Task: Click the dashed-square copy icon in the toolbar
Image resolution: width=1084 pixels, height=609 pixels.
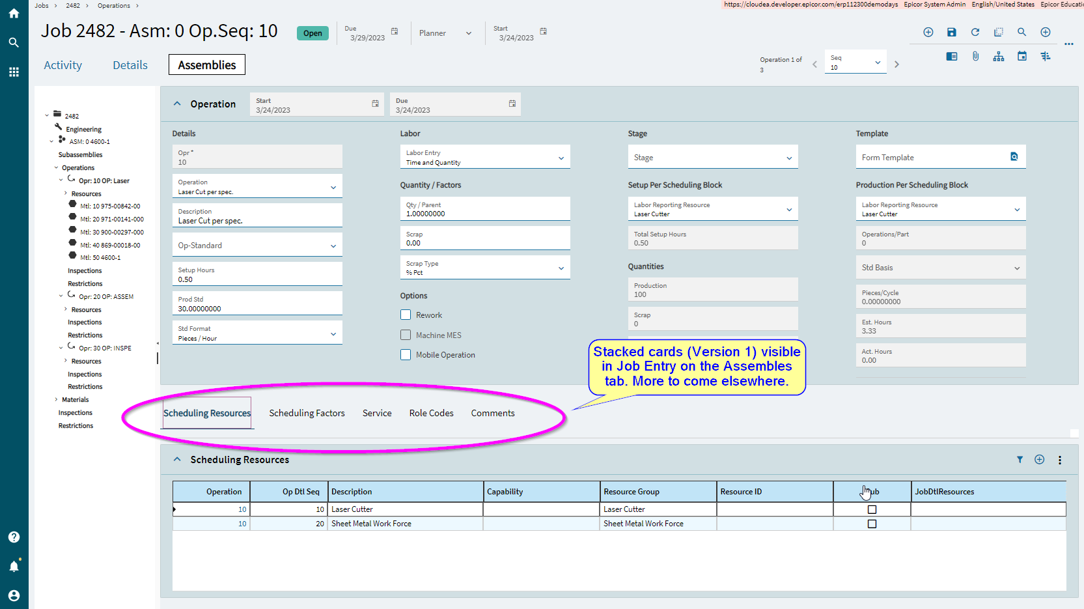Action: 999,32
